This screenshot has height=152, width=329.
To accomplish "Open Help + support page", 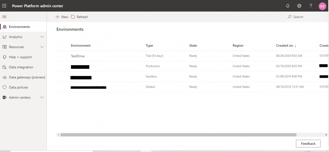I will point(23,57).
